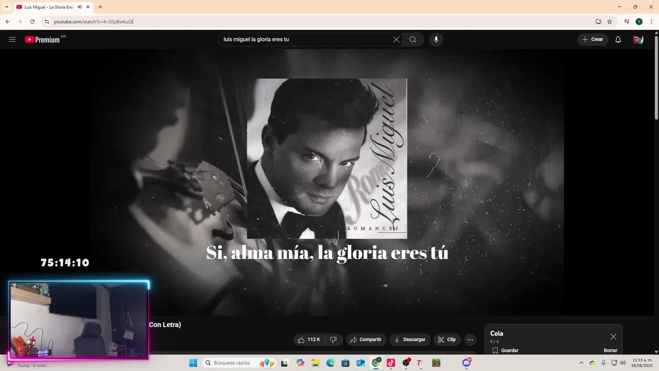
Task: Open Copilot from taskbar
Action: click(x=300, y=363)
